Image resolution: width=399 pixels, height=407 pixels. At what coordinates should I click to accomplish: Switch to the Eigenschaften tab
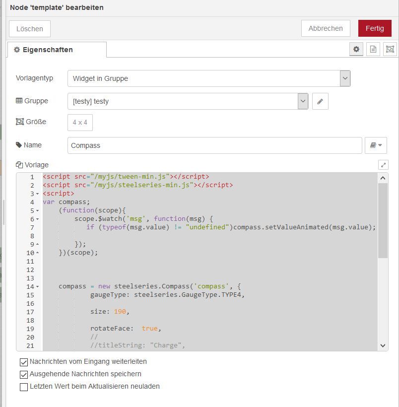pyautogui.click(x=57, y=50)
